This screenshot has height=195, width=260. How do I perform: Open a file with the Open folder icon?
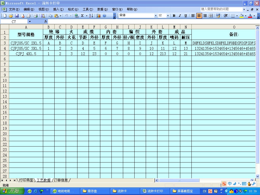click(11, 16)
